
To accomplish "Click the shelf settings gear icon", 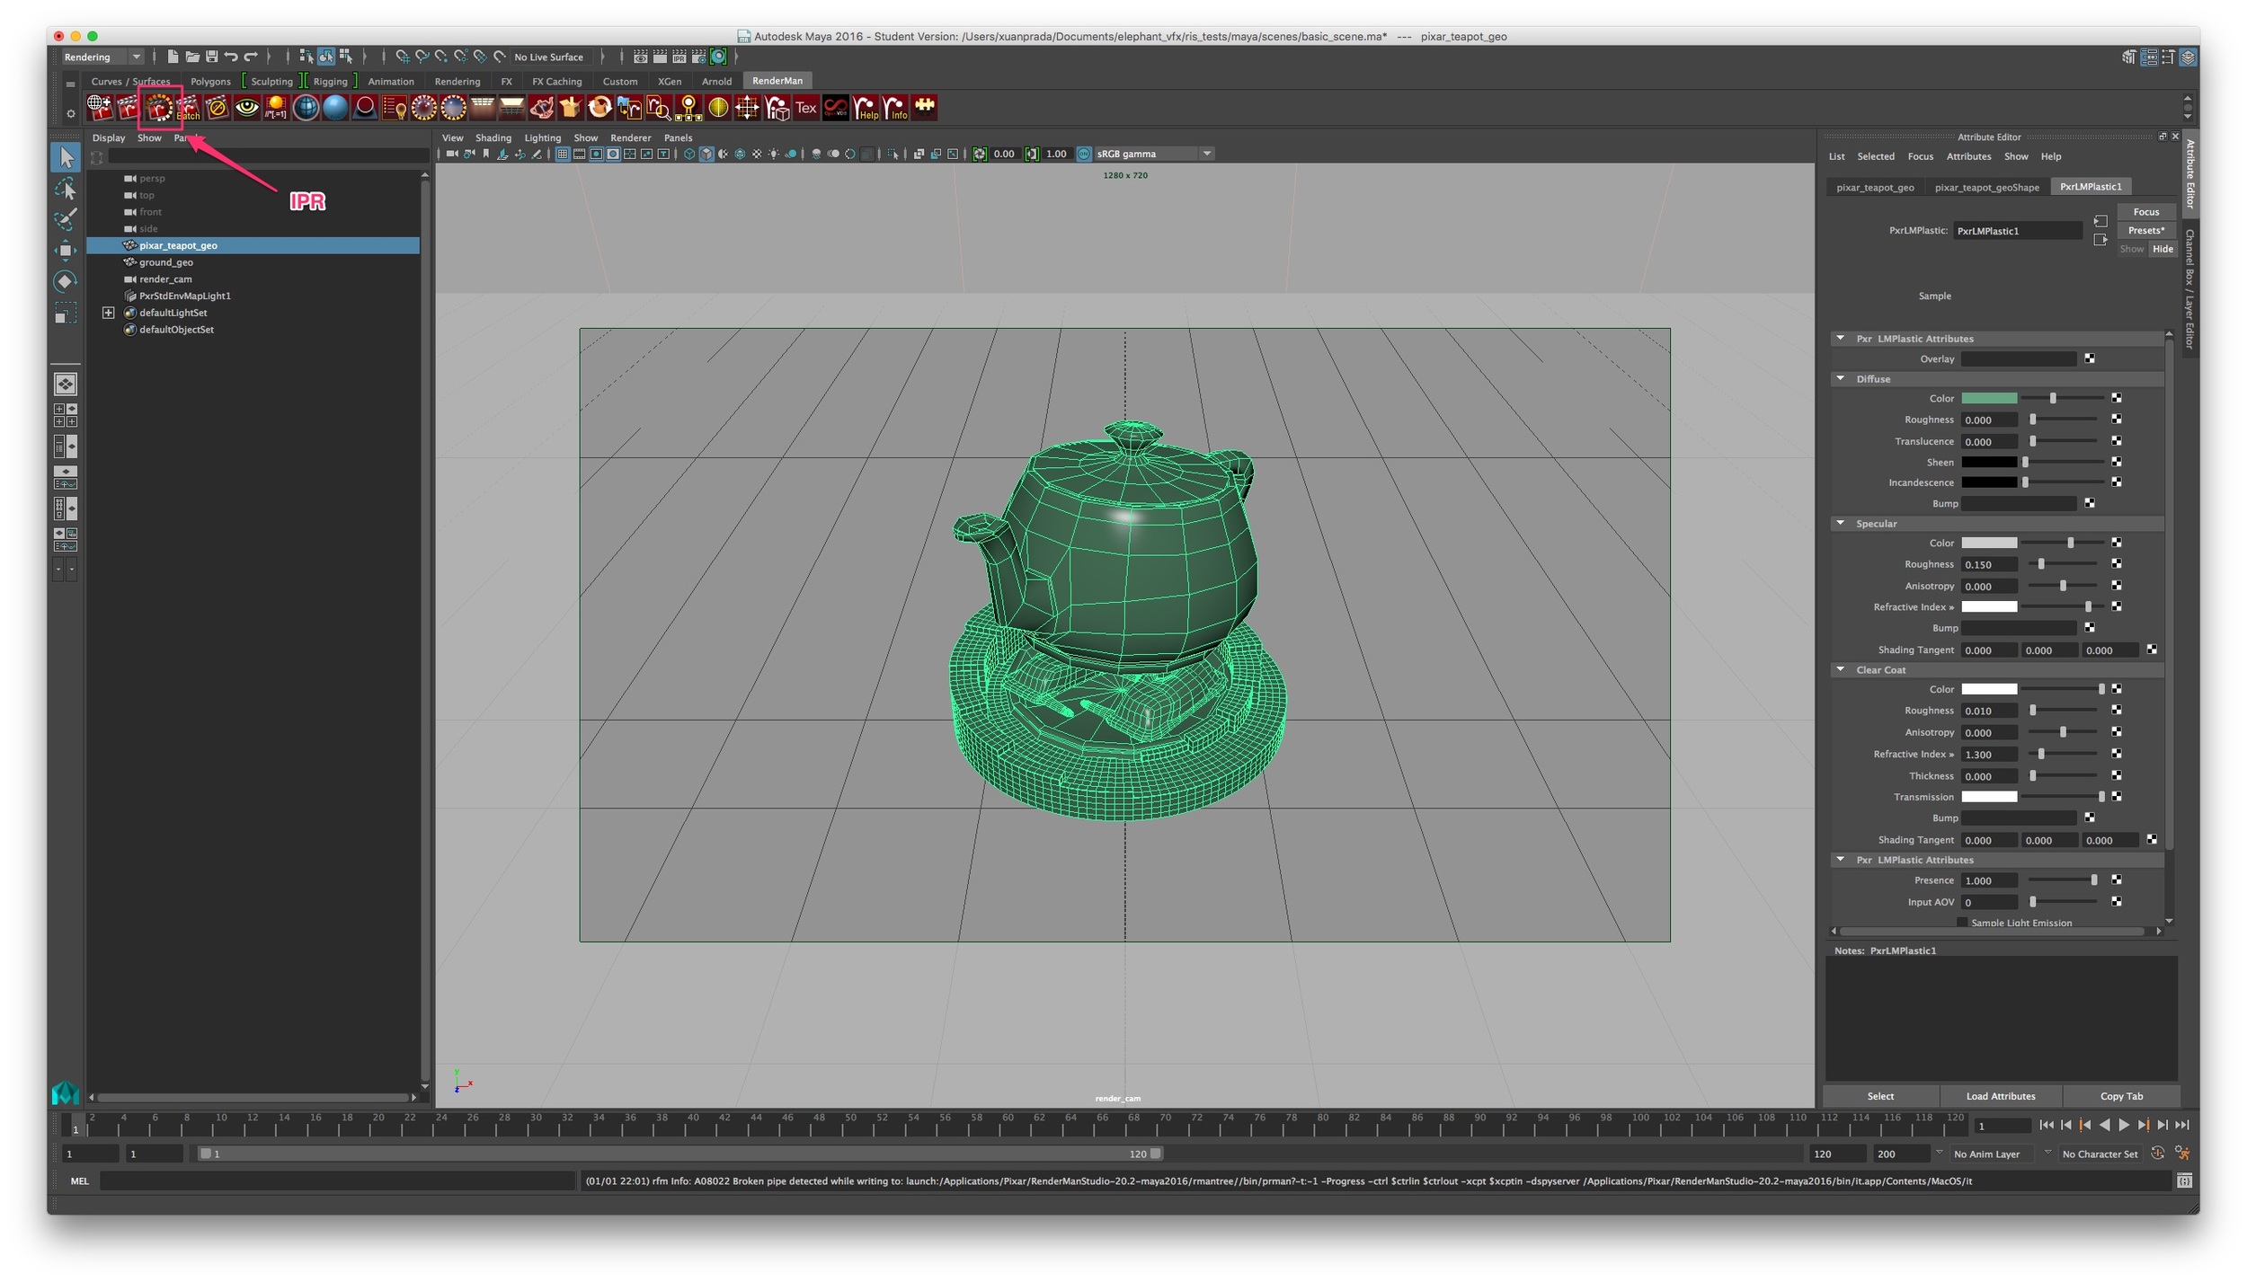I will [x=71, y=114].
